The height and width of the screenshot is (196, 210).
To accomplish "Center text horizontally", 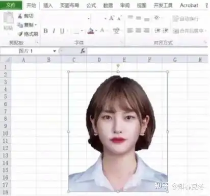I will (x=138, y=31).
